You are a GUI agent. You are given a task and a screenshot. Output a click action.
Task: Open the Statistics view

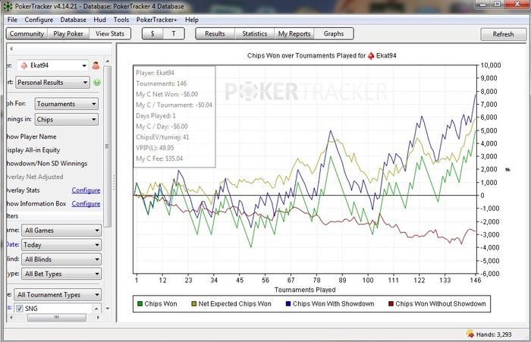click(255, 34)
